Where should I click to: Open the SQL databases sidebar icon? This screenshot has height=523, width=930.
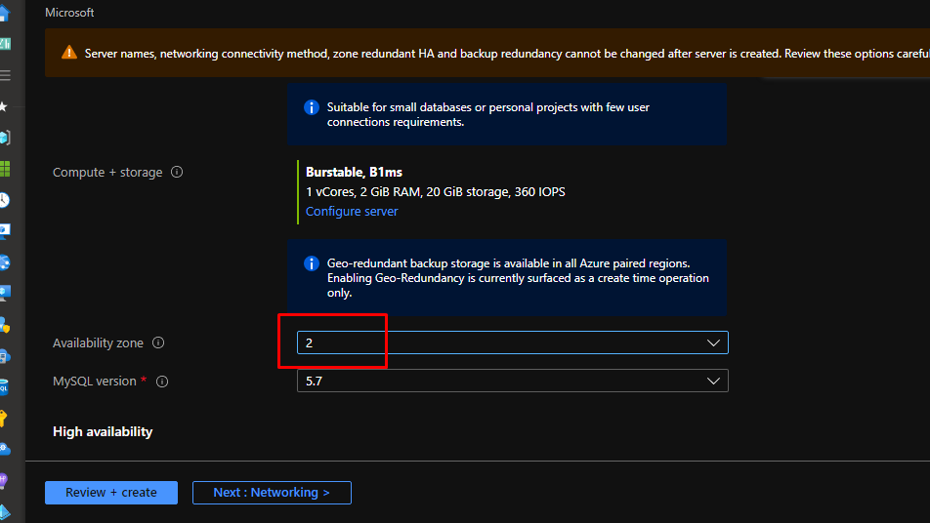click(4, 386)
